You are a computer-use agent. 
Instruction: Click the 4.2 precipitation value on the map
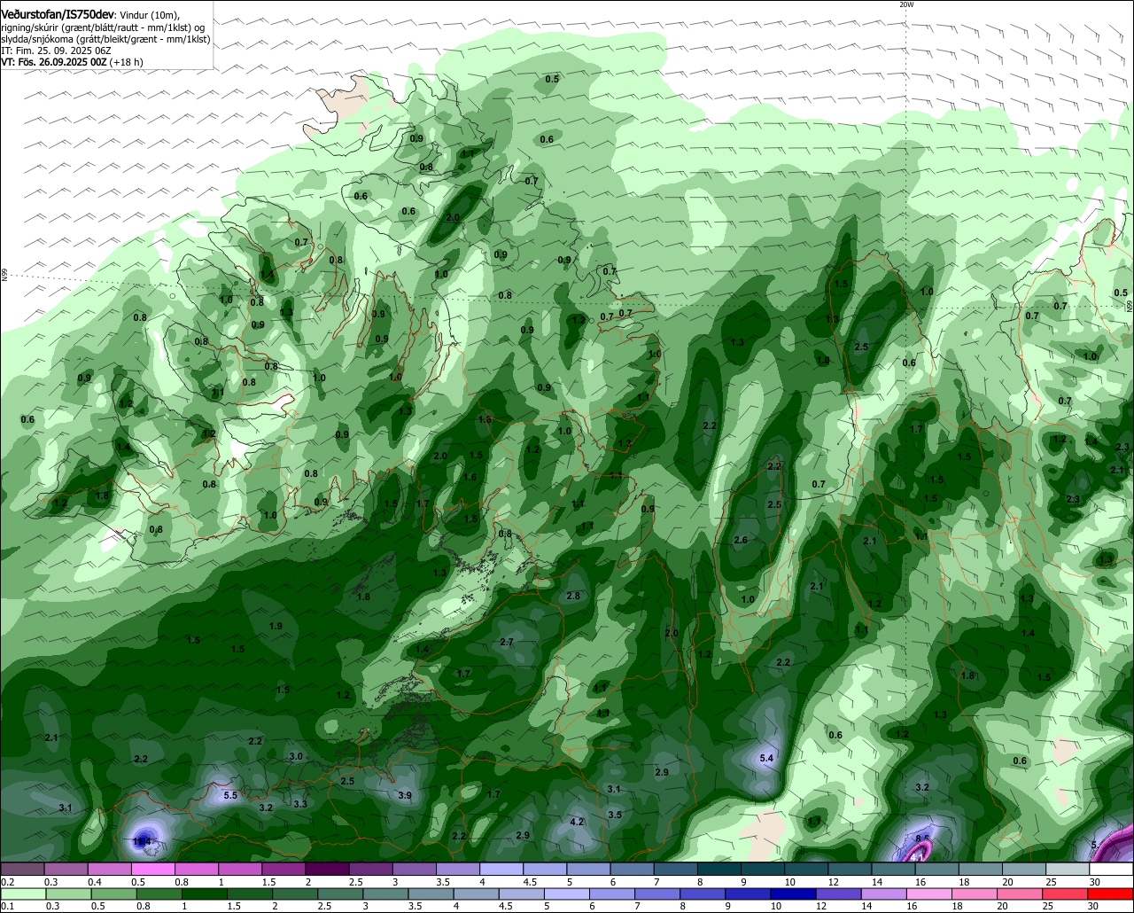point(577,822)
